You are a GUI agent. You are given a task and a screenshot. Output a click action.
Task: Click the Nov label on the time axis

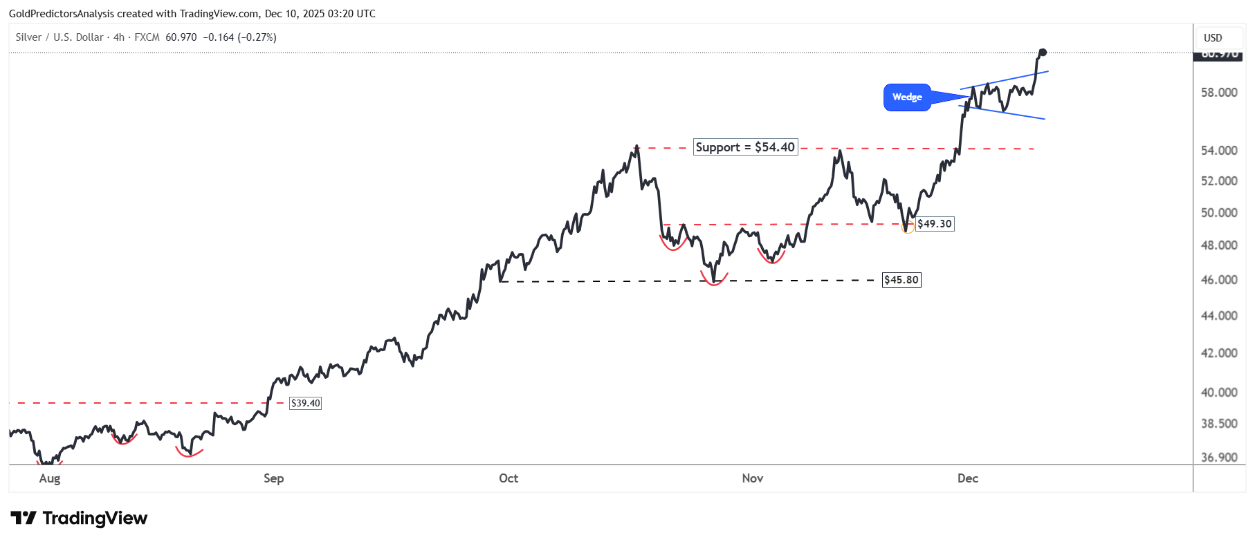(x=752, y=478)
